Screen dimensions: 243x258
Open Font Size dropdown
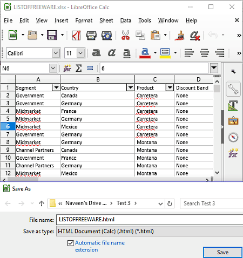80,53
